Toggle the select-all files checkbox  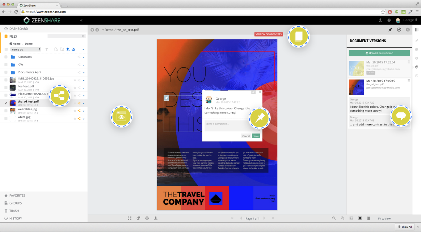pos(6,49)
